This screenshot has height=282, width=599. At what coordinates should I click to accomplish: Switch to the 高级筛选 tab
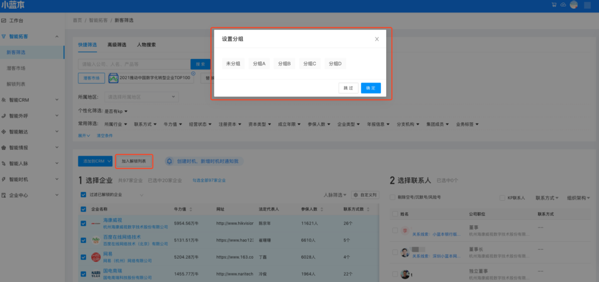(117, 44)
